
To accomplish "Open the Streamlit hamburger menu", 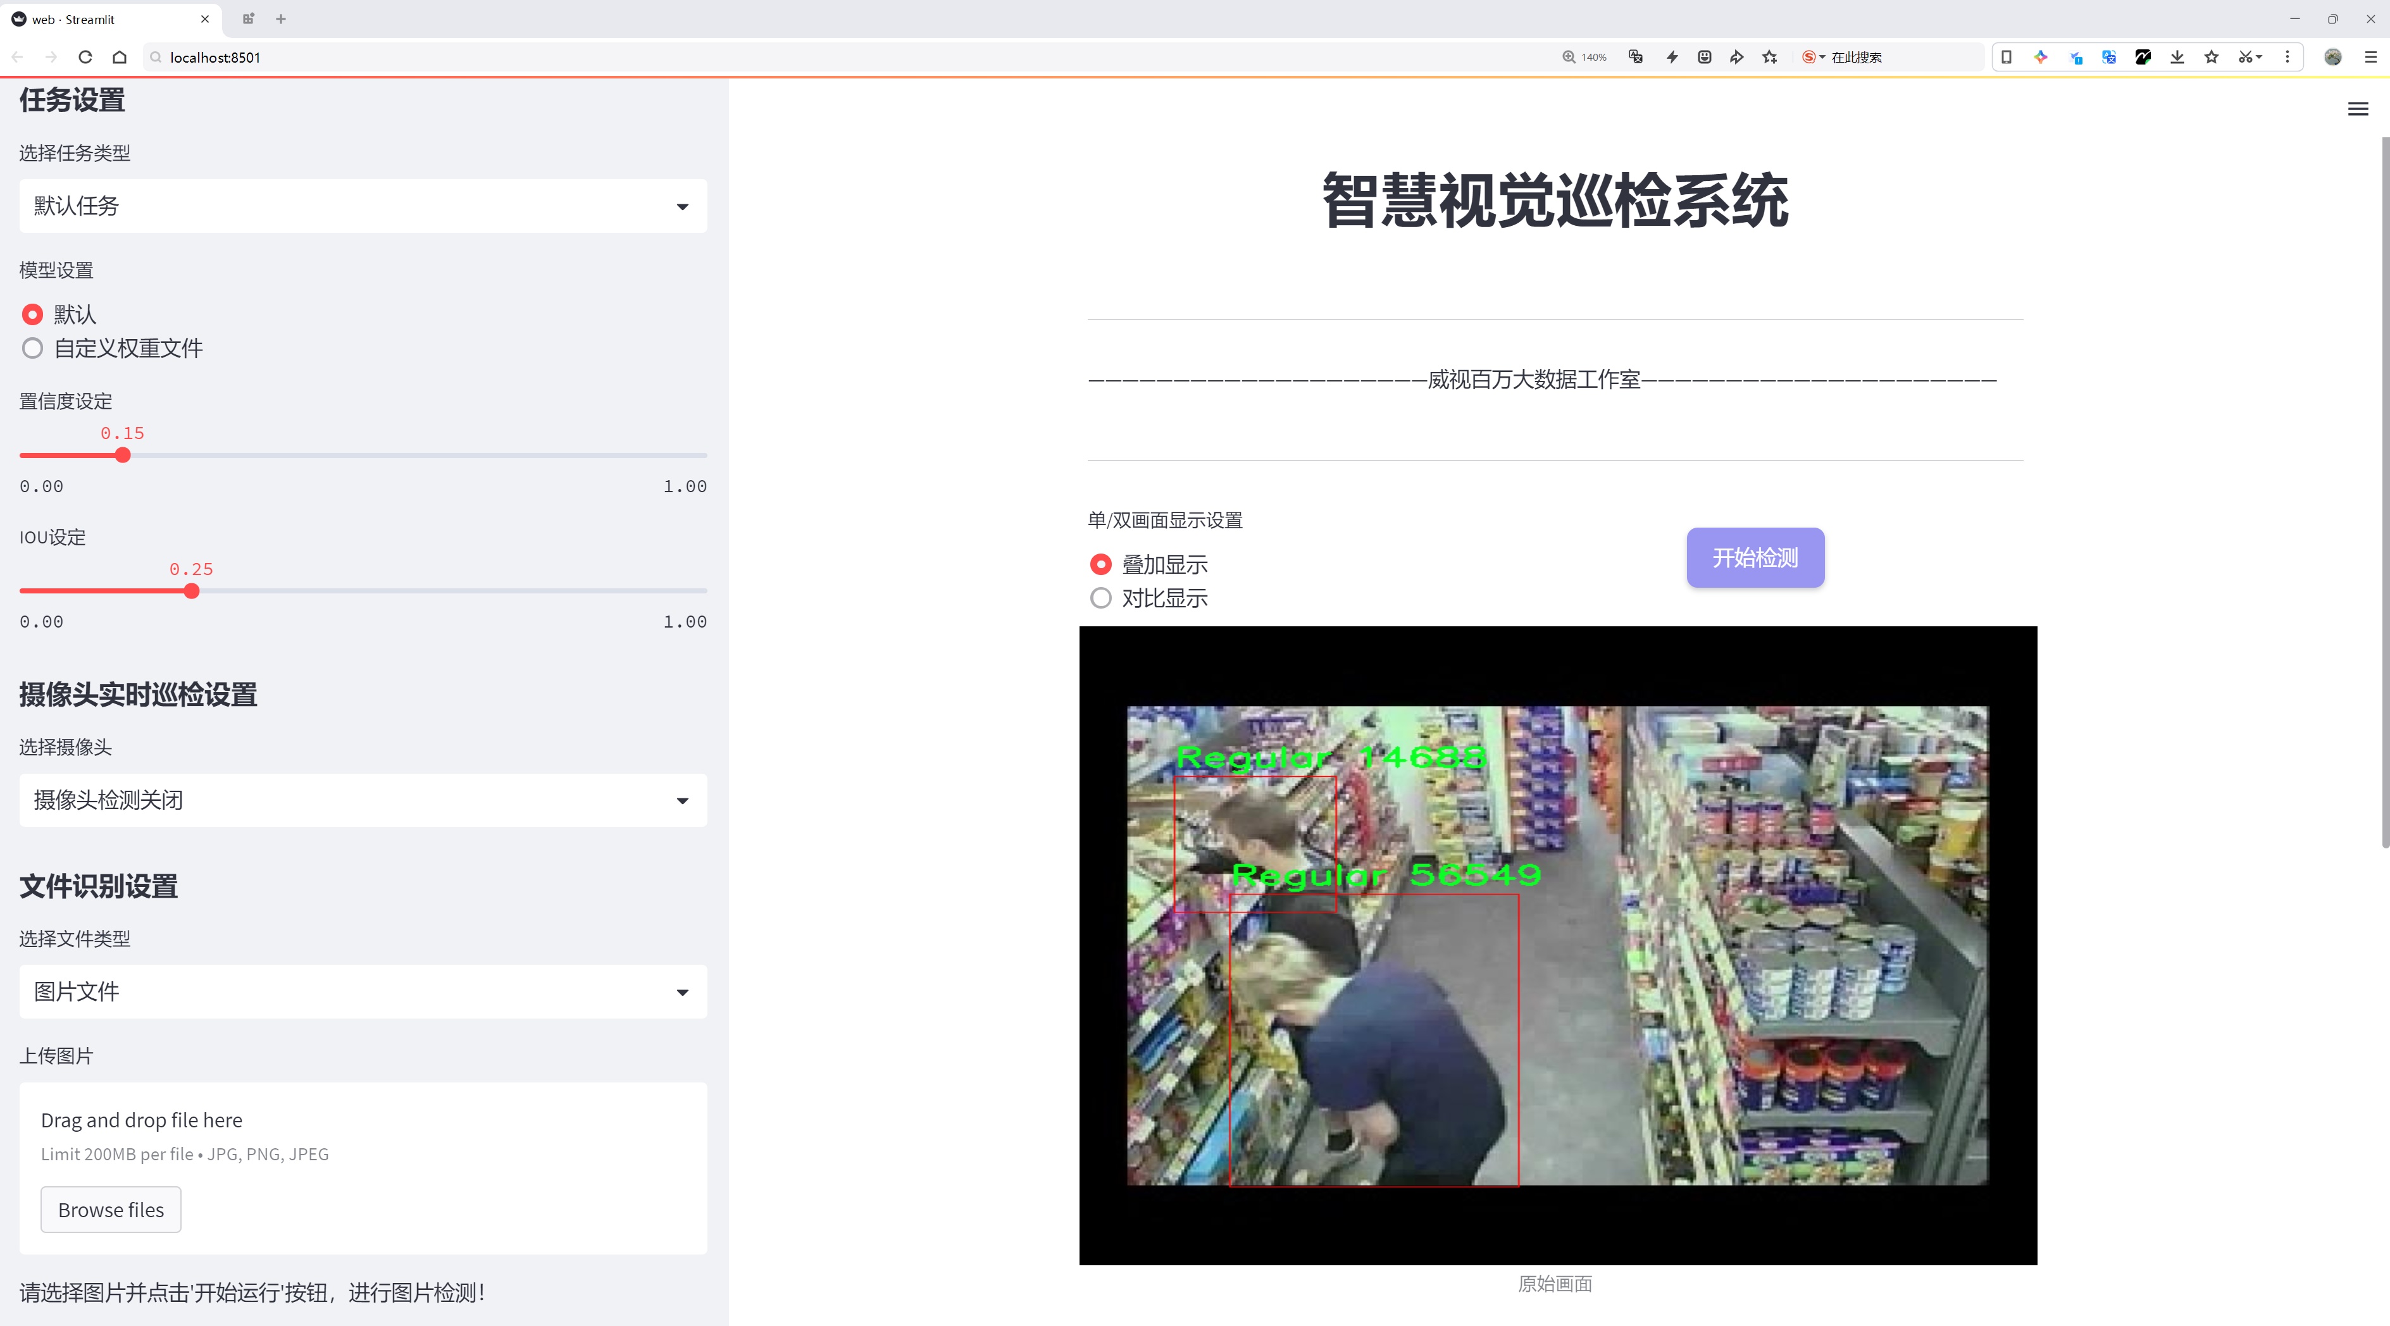I will pyautogui.click(x=2358, y=109).
